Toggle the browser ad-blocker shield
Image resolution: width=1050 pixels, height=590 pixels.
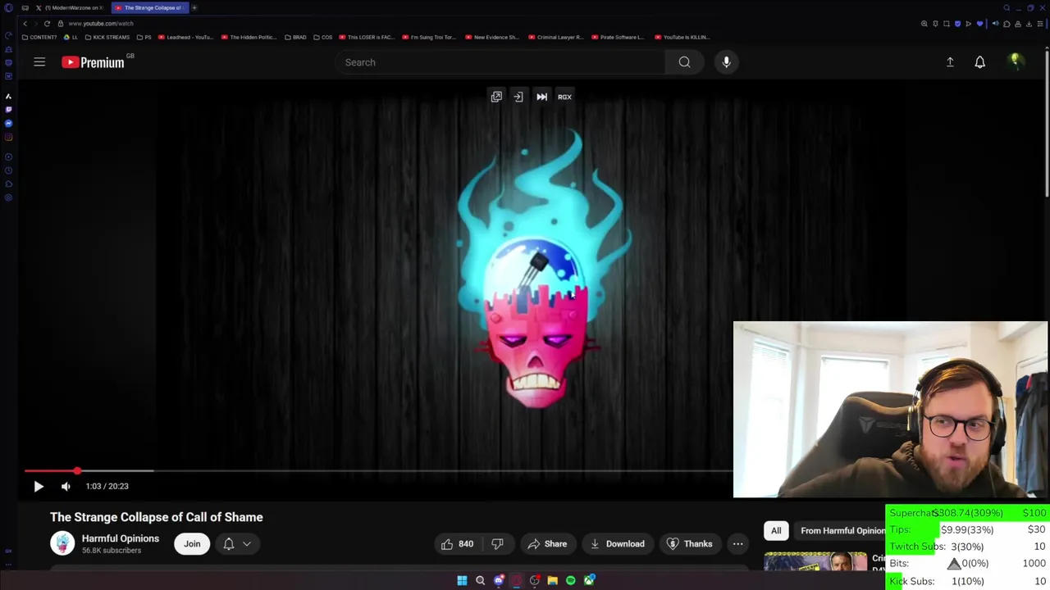tap(957, 24)
